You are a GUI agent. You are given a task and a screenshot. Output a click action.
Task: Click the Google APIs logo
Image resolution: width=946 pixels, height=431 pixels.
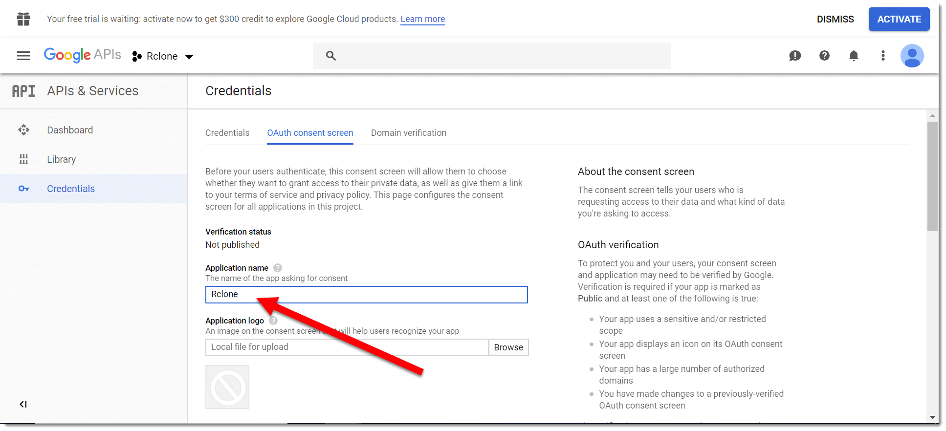point(82,55)
